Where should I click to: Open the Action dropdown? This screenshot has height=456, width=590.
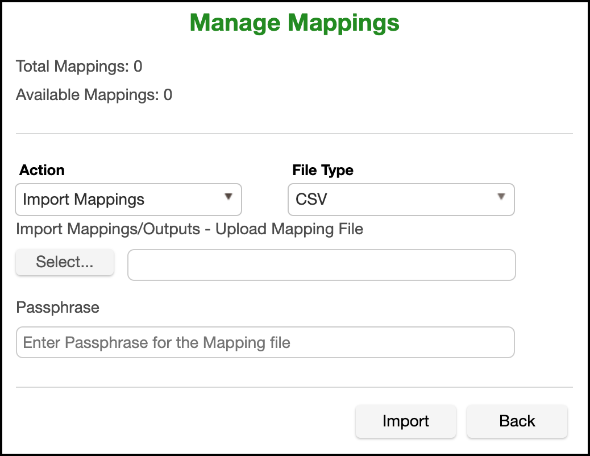128,200
